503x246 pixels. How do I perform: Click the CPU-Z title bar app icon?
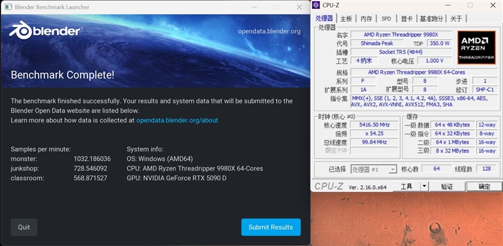pyautogui.click(x=316, y=5)
